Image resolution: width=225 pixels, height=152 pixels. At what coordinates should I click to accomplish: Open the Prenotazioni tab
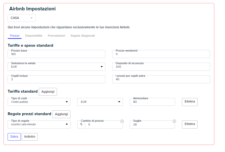pos(57,36)
